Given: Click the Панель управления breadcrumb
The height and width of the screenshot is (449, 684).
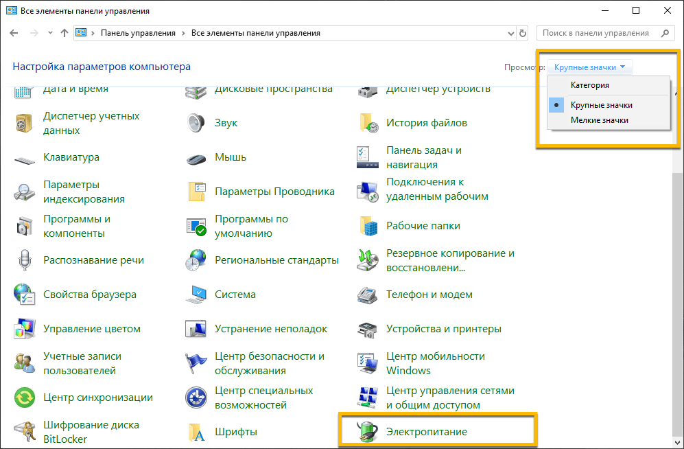Looking at the screenshot, I should point(138,33).
